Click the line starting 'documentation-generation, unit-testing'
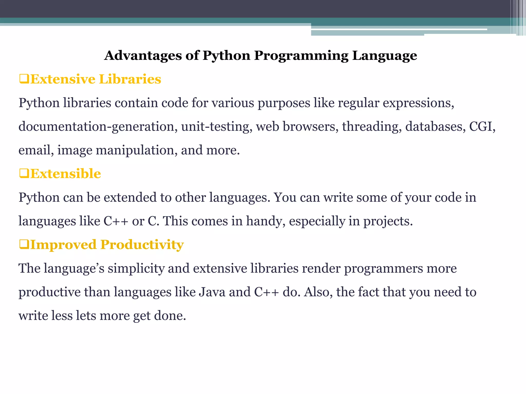The width and height of the screenshot is (526, 394). 257,127
